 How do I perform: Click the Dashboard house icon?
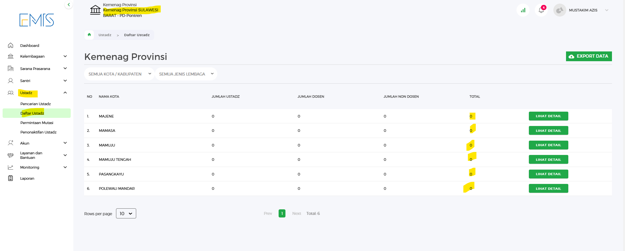pyautogui.click(x=10, y=46)
